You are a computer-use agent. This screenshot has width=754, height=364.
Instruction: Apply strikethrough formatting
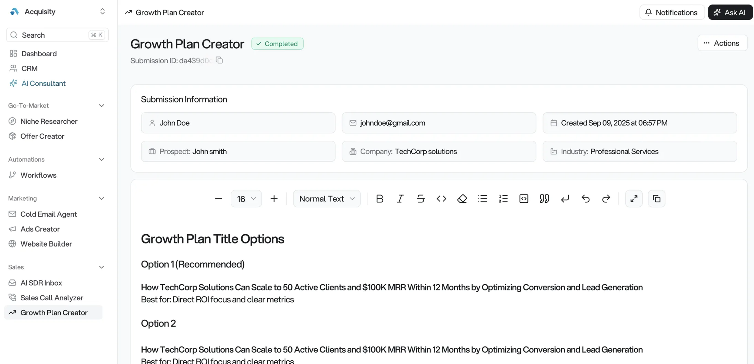[421, 199]
